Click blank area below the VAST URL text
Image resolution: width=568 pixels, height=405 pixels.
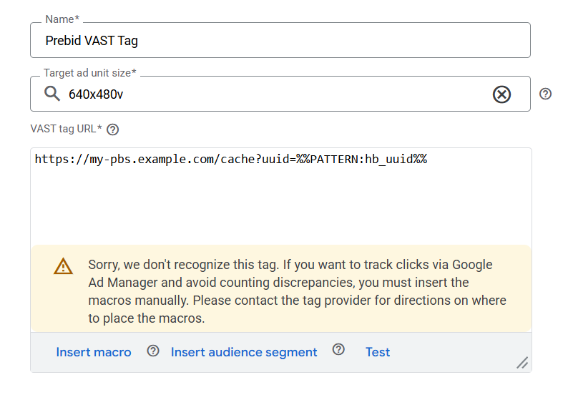point(280,208)
